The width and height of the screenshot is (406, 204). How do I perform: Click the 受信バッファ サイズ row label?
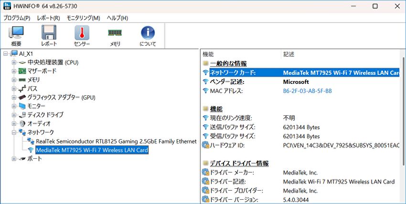pyautogui.click(x=233, y=136)
